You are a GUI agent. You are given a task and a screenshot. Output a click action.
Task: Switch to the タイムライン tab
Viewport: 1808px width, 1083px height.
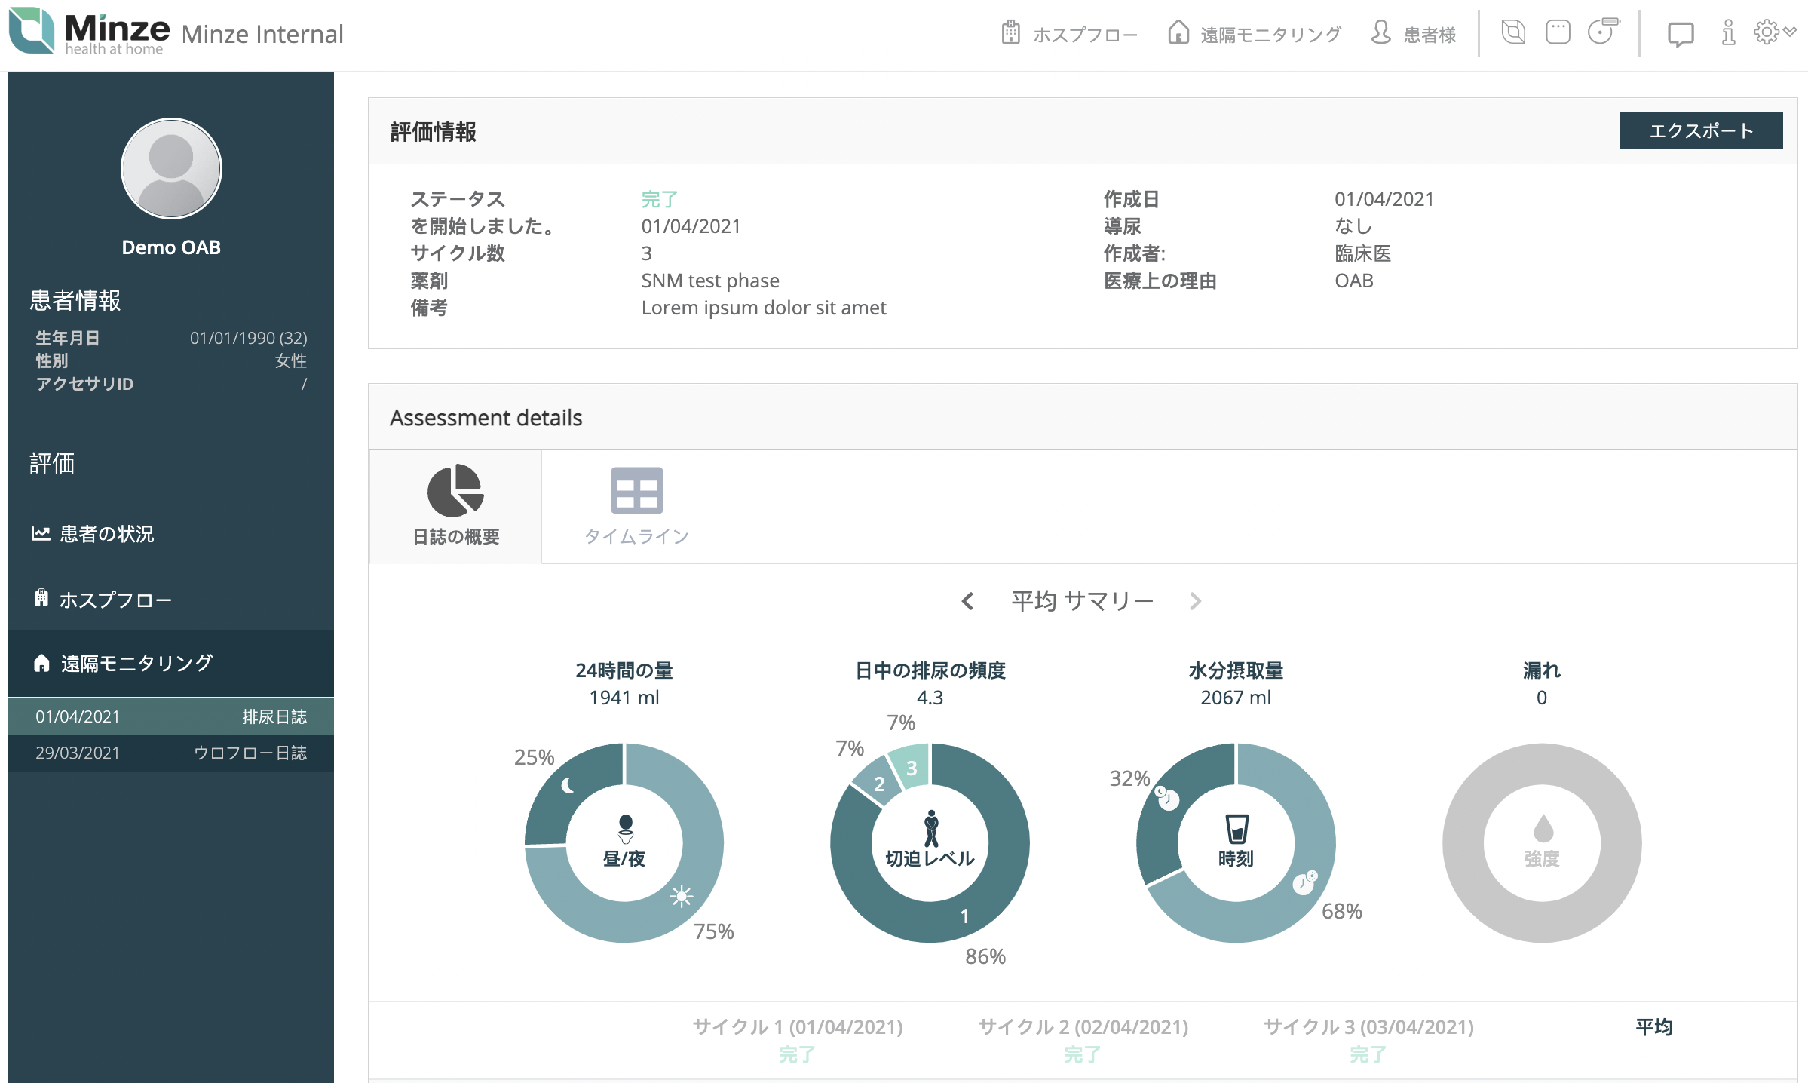coord(636,507)
